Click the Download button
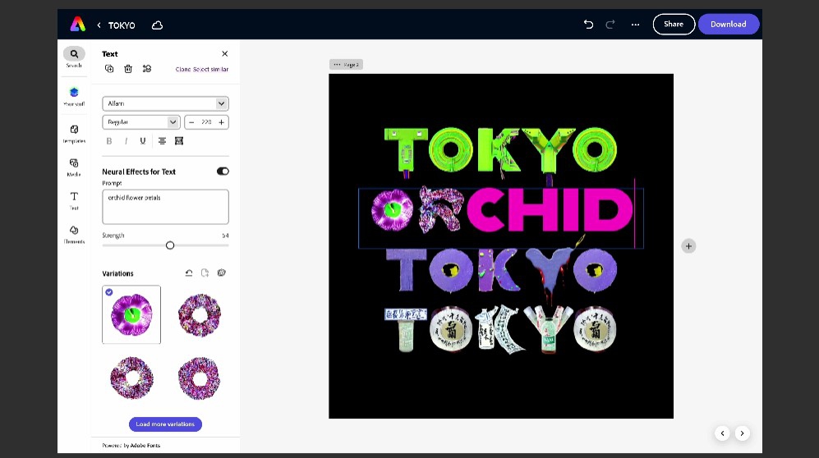Screen dimensions: 819x458 pos(728,25)
